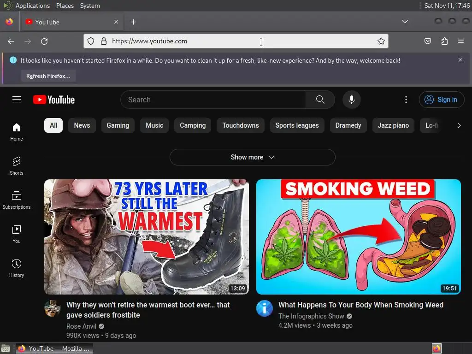Screen dimensions: 472x354
Task: Click the Sign in button
Action: click(x=441, y=100)
